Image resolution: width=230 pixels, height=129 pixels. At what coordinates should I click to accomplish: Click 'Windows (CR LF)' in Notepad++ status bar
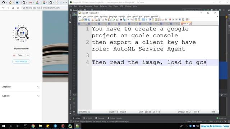point(184,112)
